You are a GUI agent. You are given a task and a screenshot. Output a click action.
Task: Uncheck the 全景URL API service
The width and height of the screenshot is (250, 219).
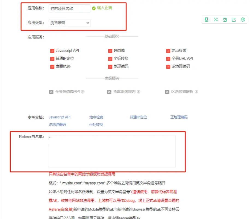pos(168,59)
